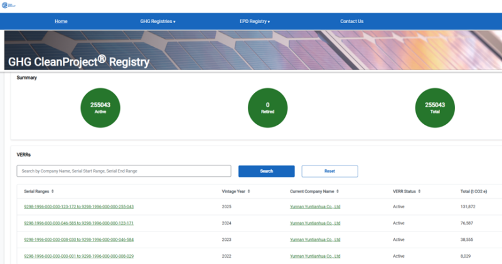Open serial range ending 000-255-043 link
This screenshot has height=264, width=502.
point(79,207)
